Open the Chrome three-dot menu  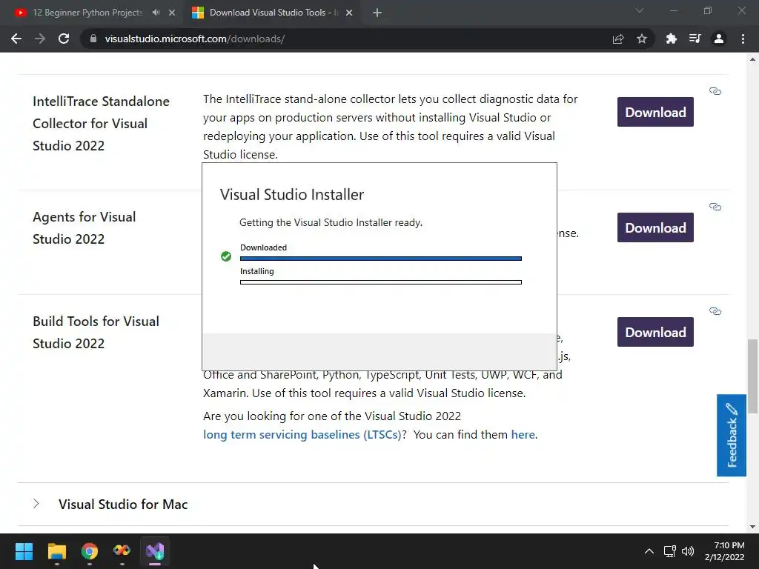tap(743, 39)
